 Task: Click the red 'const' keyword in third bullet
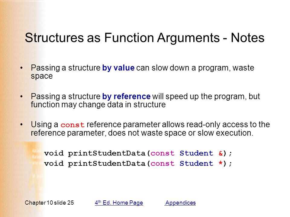pyautogui.click(x=72, y=125)
